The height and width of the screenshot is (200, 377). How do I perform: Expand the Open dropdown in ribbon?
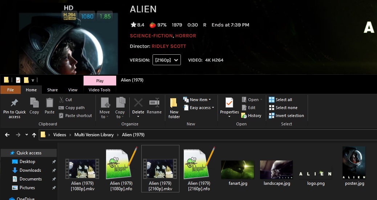click(261, 100)
